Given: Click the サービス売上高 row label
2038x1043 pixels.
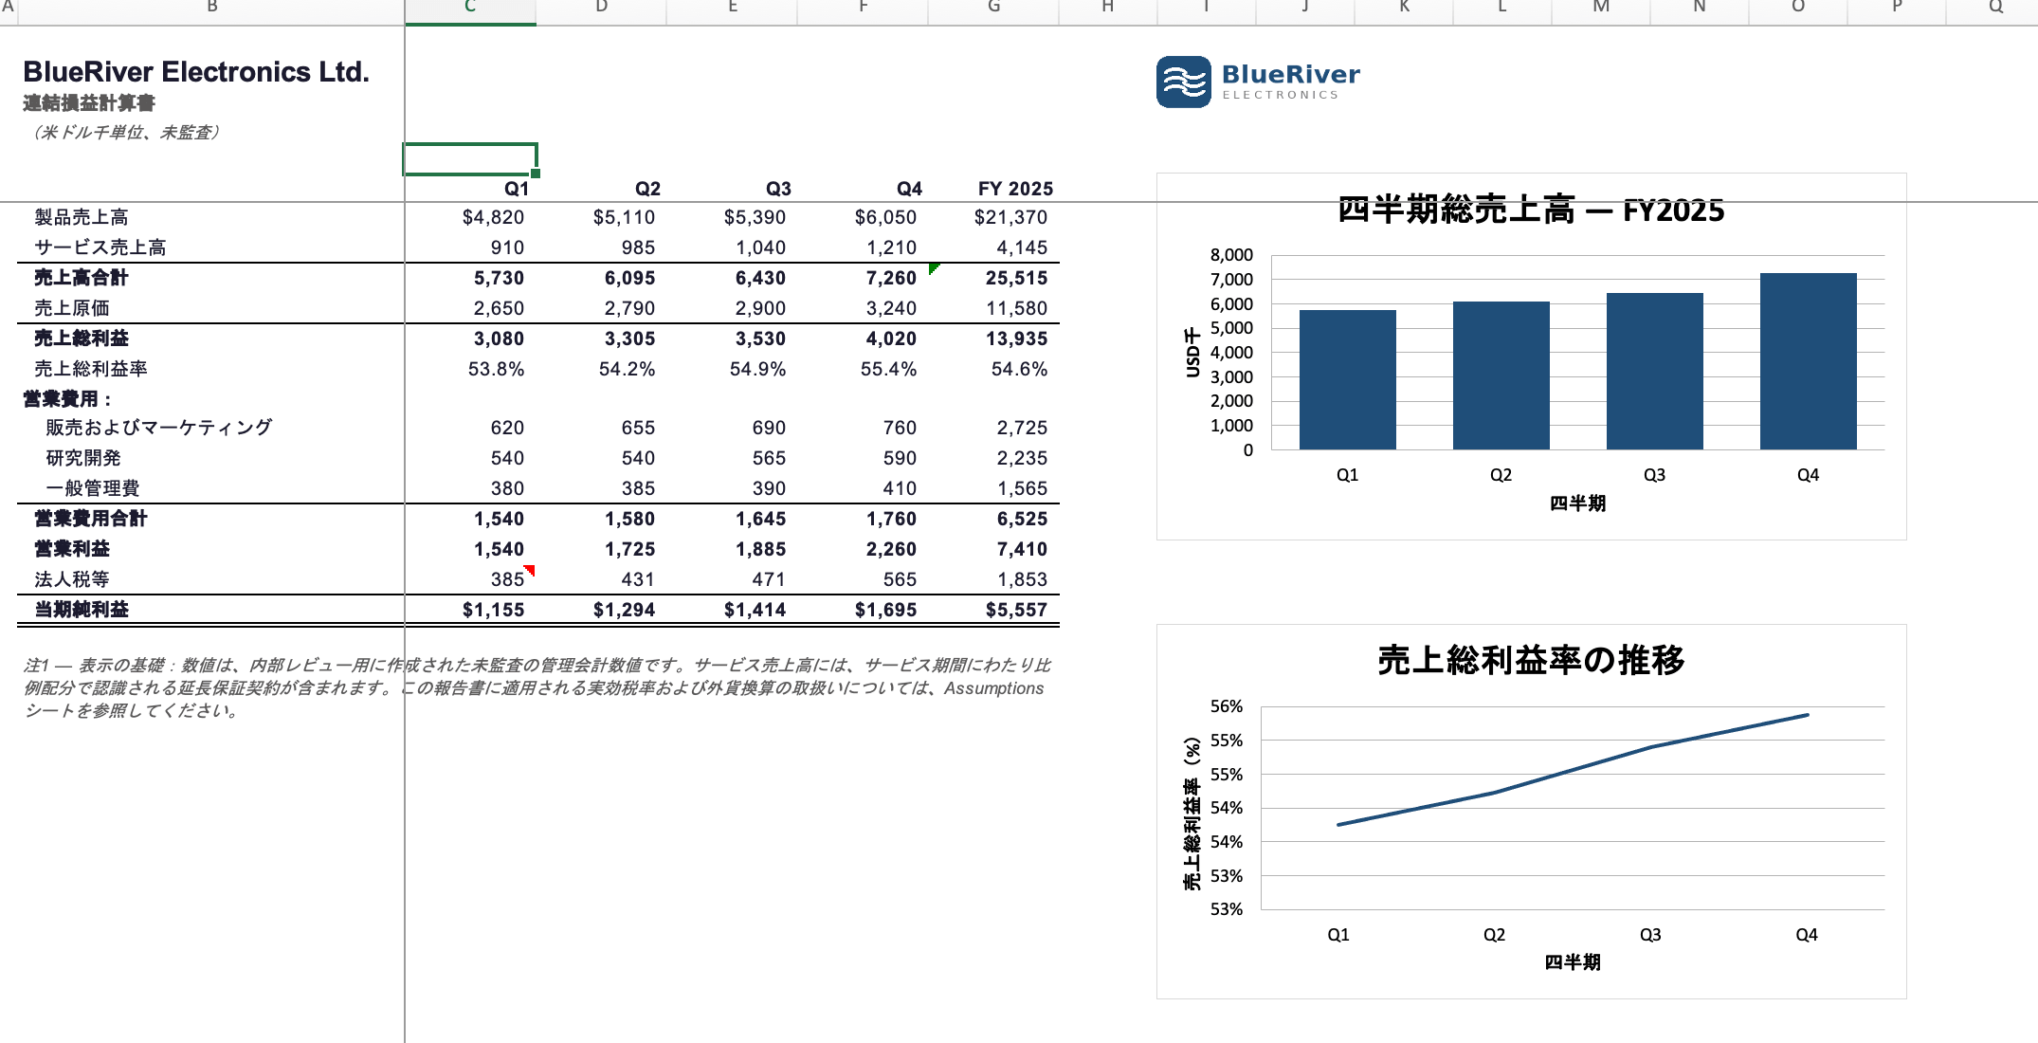Looking at the screenshot, I should pos(100,247).
